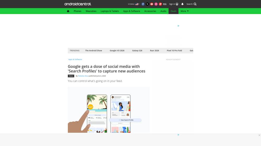Screen dimensions: 261x146
Task: Open the Phones menu
Action: pos(78,11)
